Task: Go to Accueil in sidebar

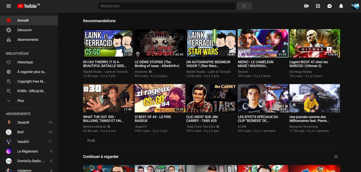Action: coord(29,20)
